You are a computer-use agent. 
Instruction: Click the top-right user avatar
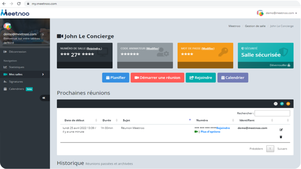[260, 13]
